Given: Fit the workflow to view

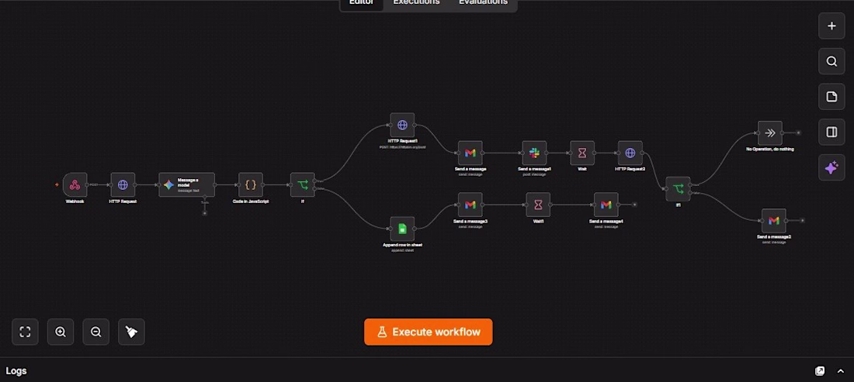Looking at the screenshot, I should tap(25, 332).
